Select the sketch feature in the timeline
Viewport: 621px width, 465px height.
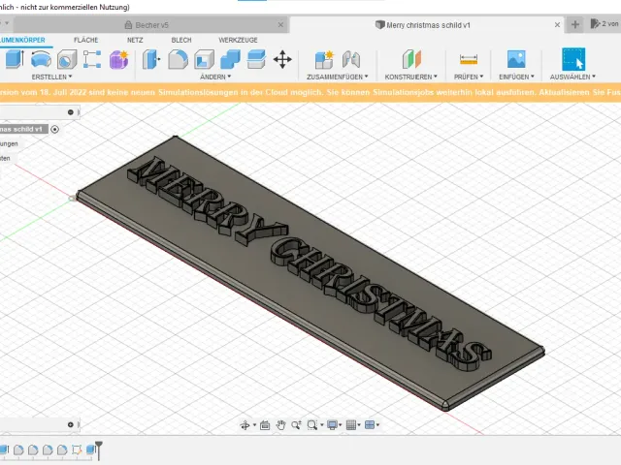[x=77, y=449]
